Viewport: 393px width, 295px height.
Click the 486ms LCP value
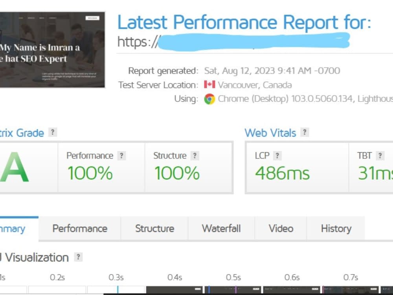283,173
